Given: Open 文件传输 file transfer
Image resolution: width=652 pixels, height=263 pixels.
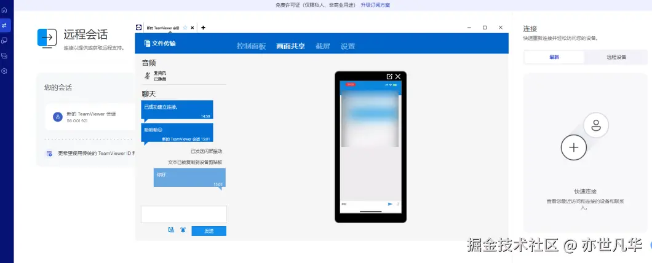Looking at the screenshot, I should [x=160, y=43].
